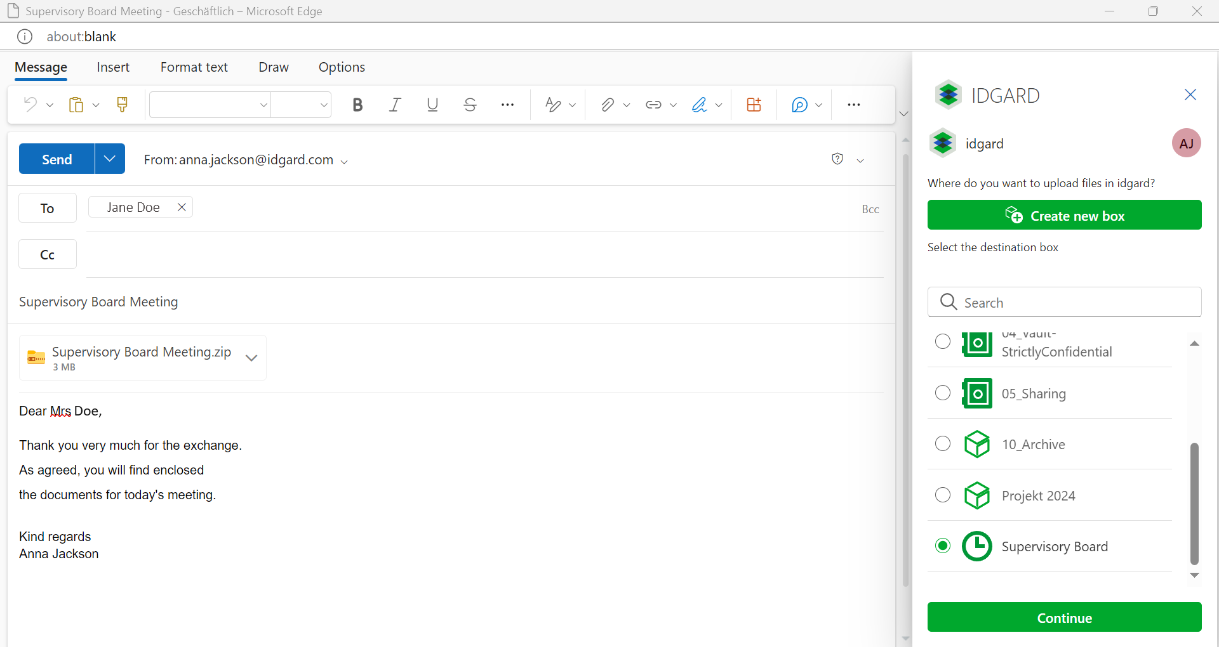This screenshot has height=647, width=1219.
Task: Remove Jane Doe recipient chip
Action: (x=182, y=207)
